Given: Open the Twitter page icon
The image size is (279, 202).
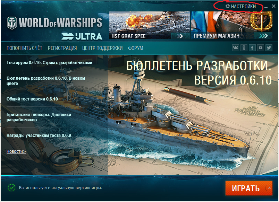Looking at the screenshot, I should pyautogui.click(x=269, y=48).
